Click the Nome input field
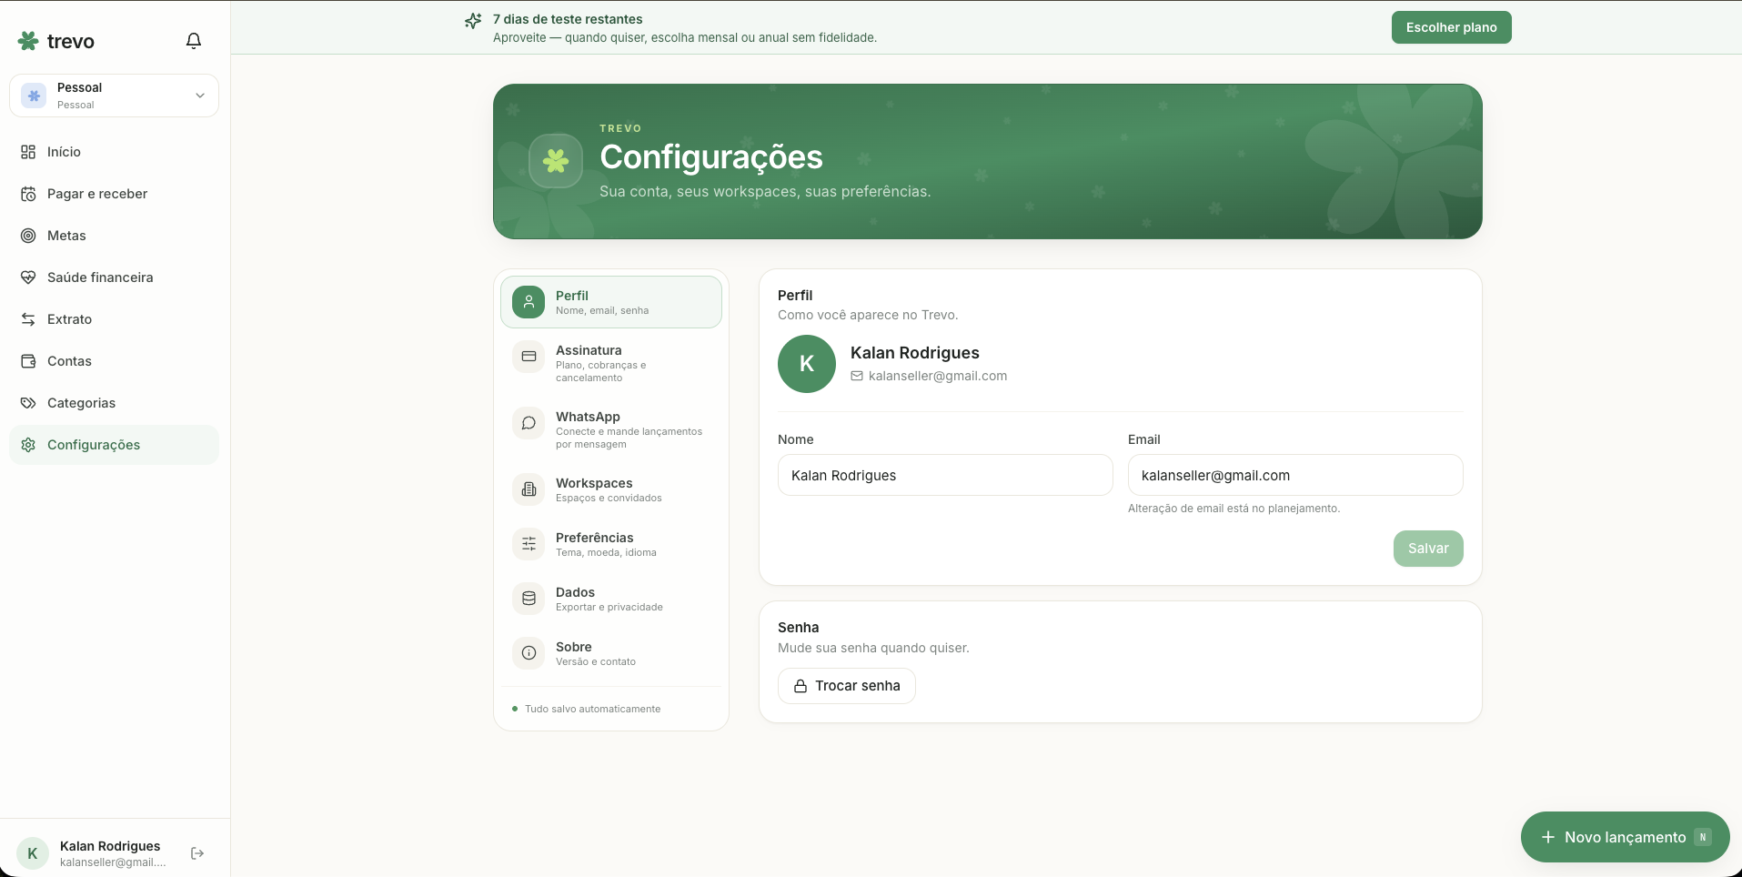 [945, 475]
